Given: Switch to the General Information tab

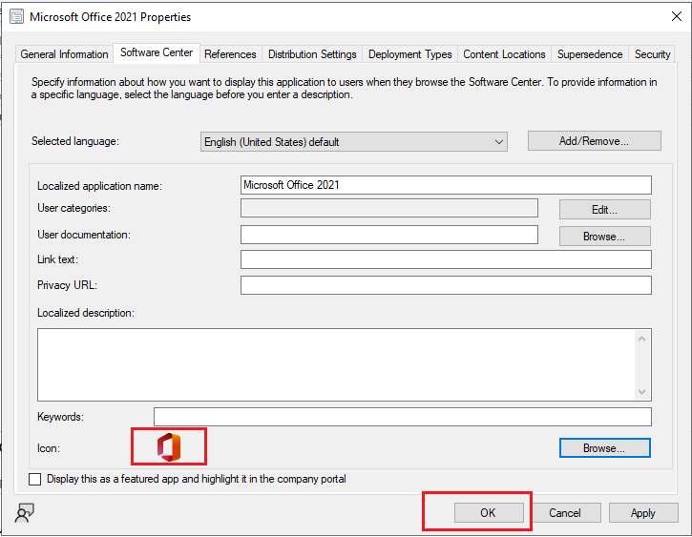Looking at the screenshot, I should 65,54.
